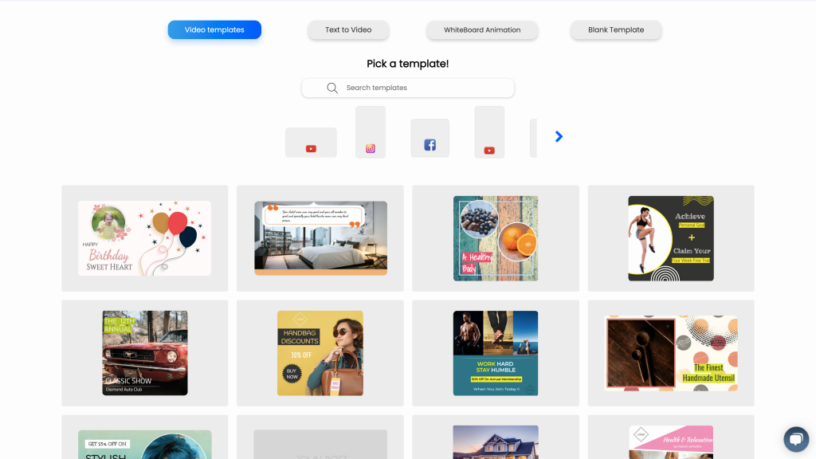Pick the Facebook square format
The height and width of the screenshot is (459, 816).
pos(430,139)
